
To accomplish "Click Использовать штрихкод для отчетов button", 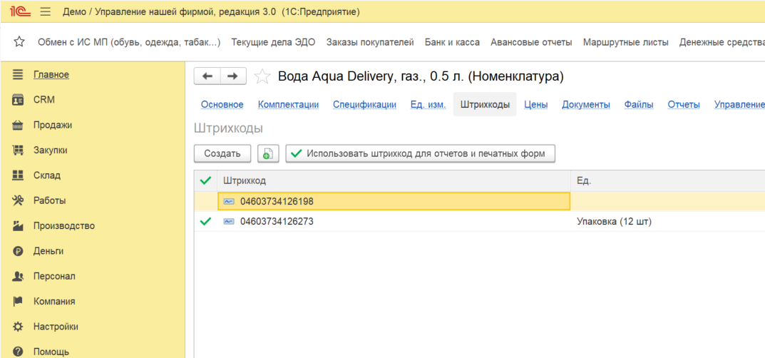I will 421,153.
